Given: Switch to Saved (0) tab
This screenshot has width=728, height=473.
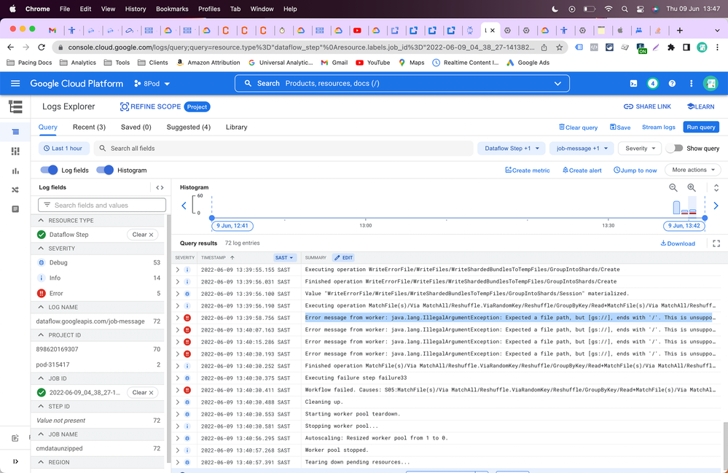Looking at the screenshot, I should [136, 128].
